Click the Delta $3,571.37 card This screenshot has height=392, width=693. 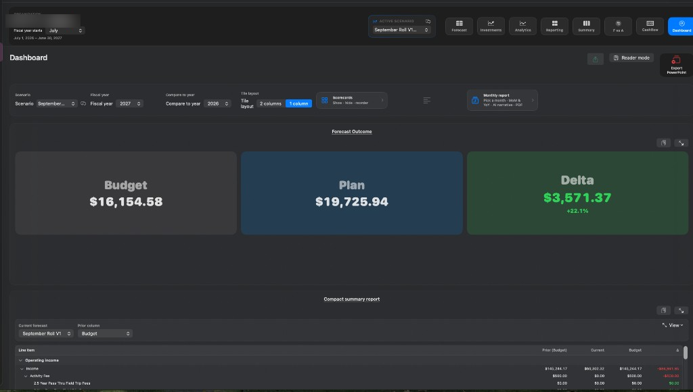click(x=577, y=193)
